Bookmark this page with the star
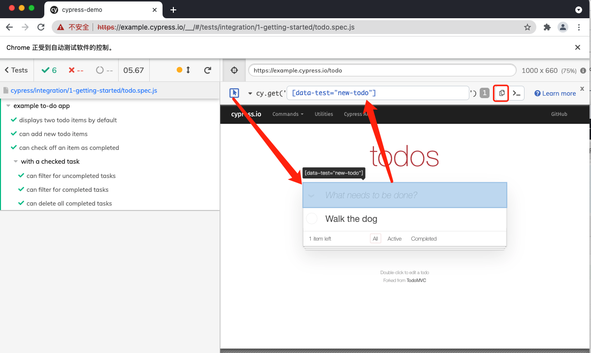 point(527,28)
